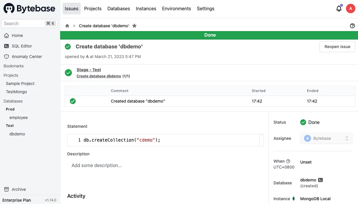Go to home via breadcrumb house icon
The image size is (358, 204).
click(x=67, y=26)
